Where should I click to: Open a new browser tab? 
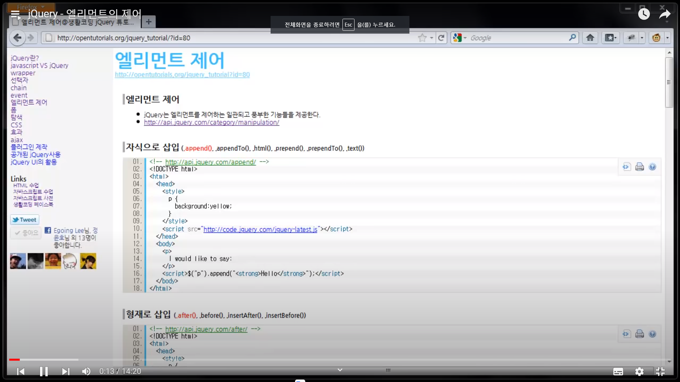[149, 22]
